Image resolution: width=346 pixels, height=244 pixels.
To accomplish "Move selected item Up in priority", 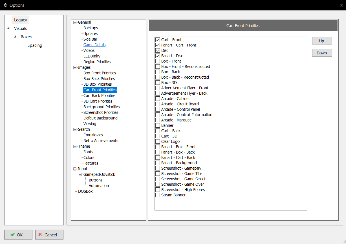I will click(x=322, y=41).
